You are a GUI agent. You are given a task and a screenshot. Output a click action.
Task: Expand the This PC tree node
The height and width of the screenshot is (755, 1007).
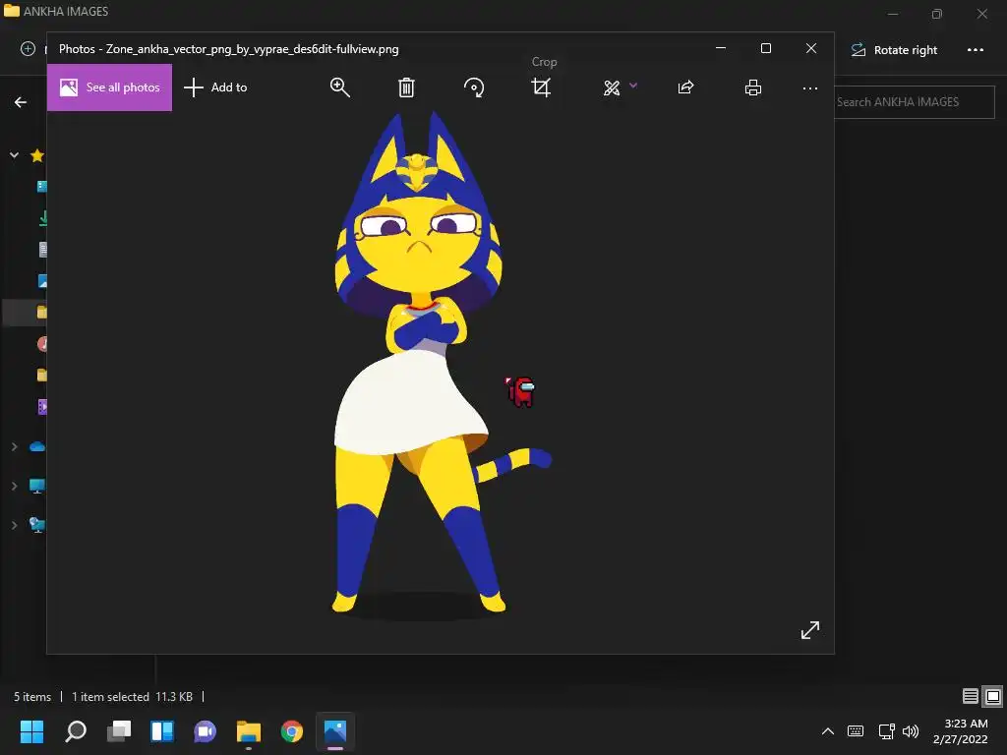point(14,486)
